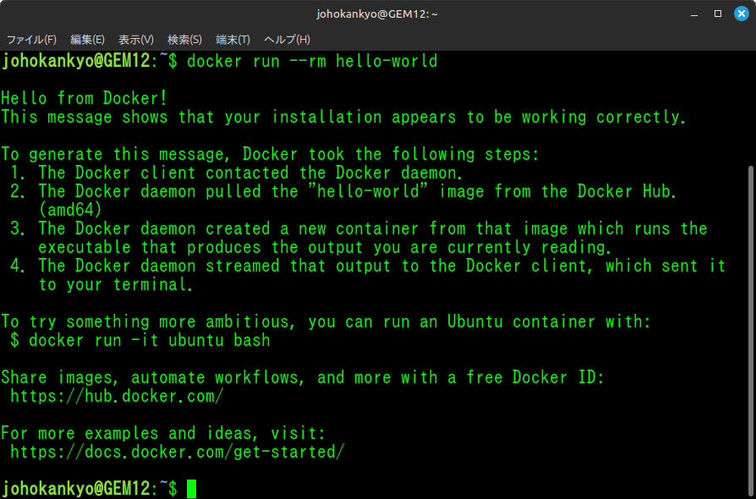Maximize the terminal window

717,14
